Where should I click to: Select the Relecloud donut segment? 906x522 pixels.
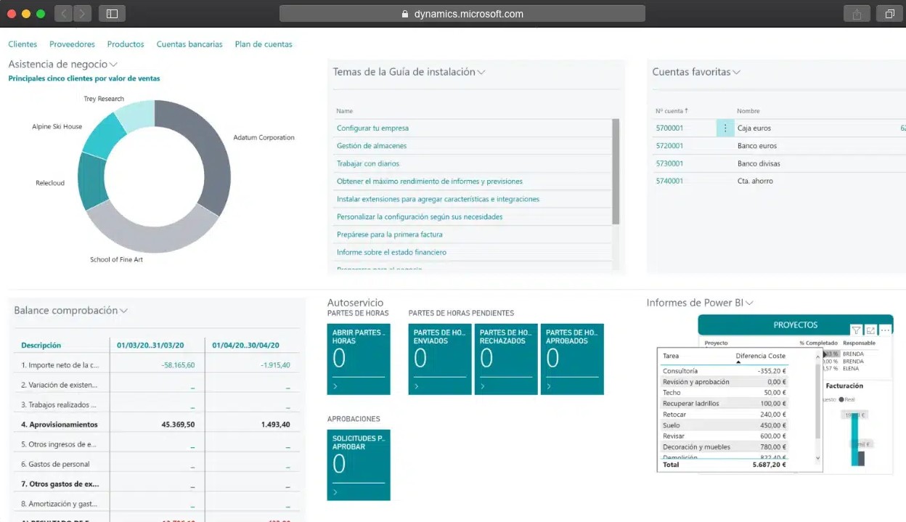pyautogui.click(x=91, y=181)
